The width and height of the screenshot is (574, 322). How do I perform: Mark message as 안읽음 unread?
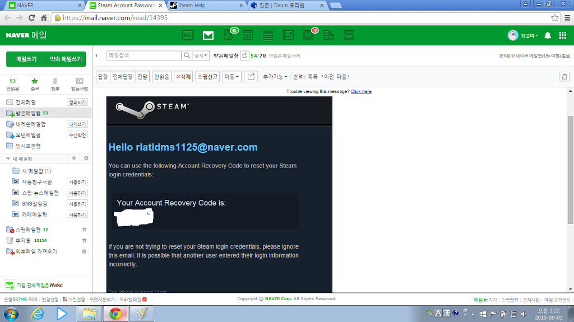coord(161,77)
